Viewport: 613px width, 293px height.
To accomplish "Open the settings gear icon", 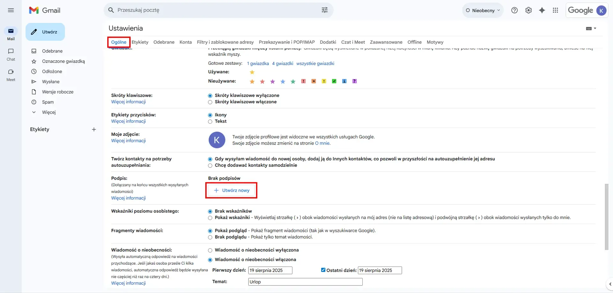I will pyautogui.click(x=528, y=10).
